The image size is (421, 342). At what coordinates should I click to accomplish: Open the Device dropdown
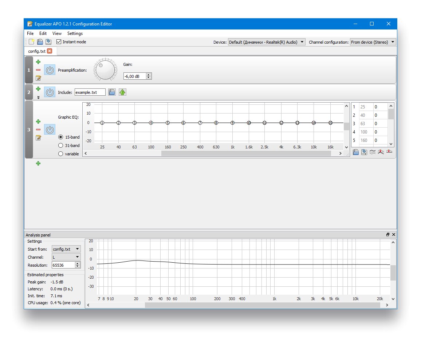pyautogui.click(x=267, y=42)
